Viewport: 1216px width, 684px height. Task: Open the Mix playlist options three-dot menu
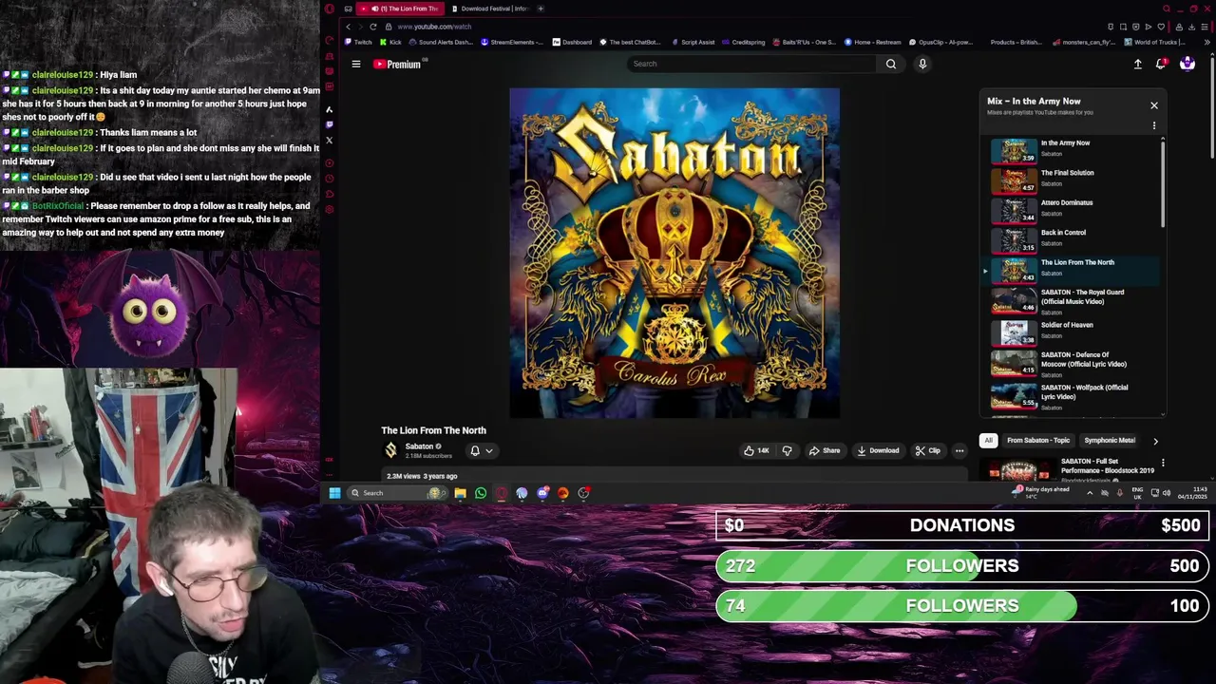pyautogui.click(x=1154, y=125)
